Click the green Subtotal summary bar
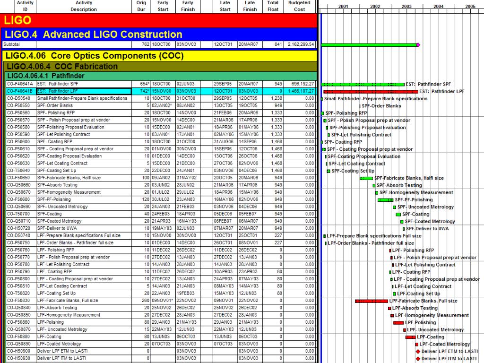This screenshot has height=363, width=484. click(369, 45)
